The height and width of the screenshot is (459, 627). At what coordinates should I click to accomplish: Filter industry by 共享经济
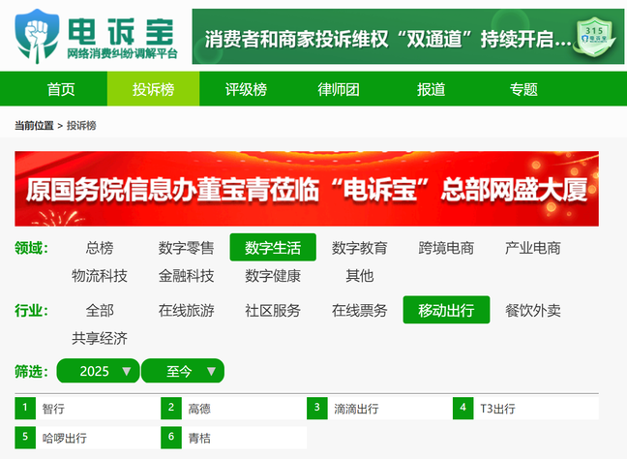point(100,338)
